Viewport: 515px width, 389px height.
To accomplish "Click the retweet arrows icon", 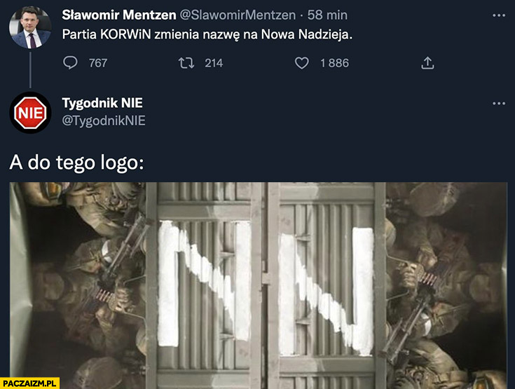I will pyautogui.click(x=186, y=63).
